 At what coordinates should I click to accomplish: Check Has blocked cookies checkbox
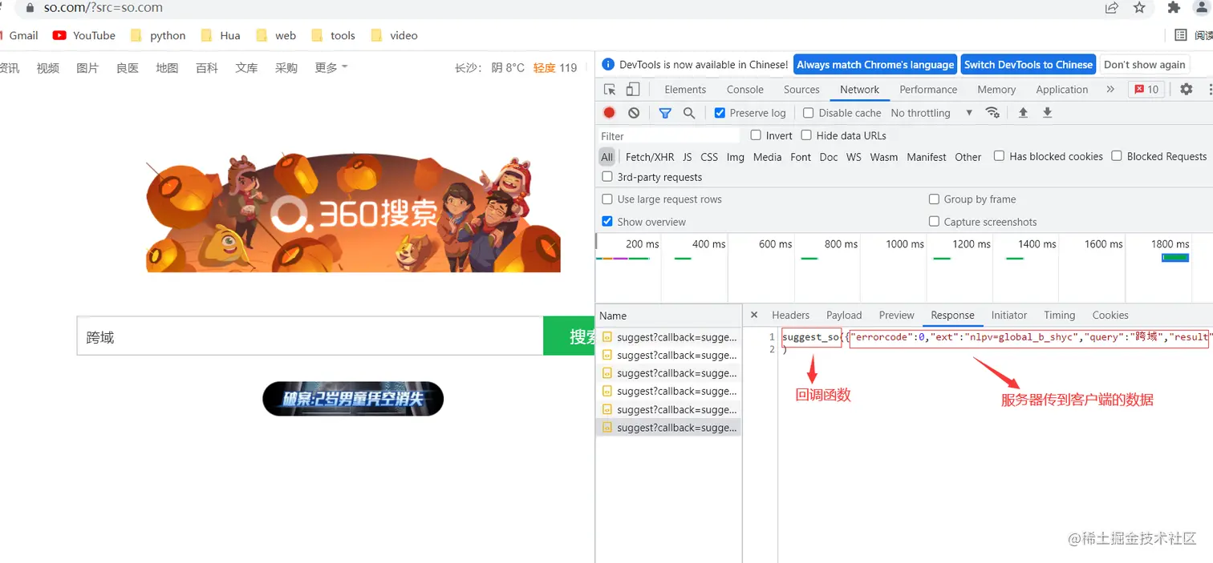(999, 156)
